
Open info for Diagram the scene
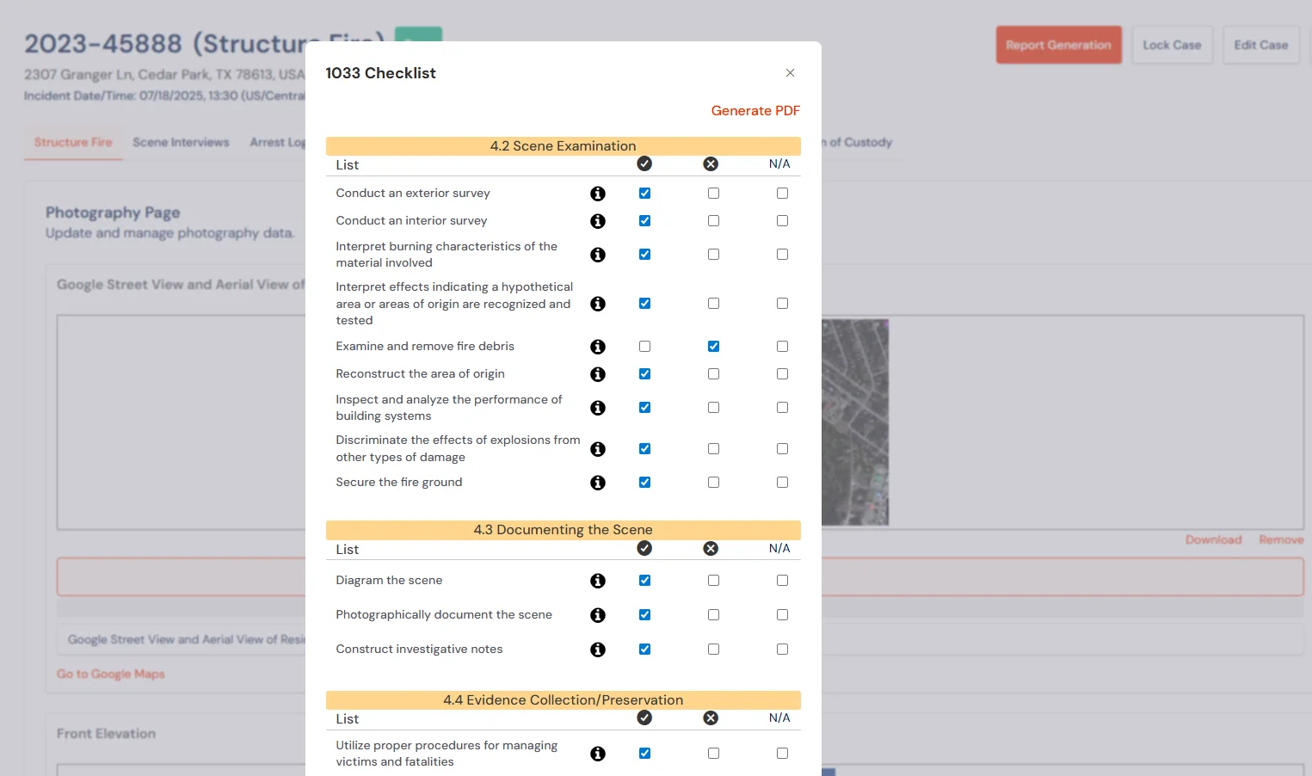(598, 581)
